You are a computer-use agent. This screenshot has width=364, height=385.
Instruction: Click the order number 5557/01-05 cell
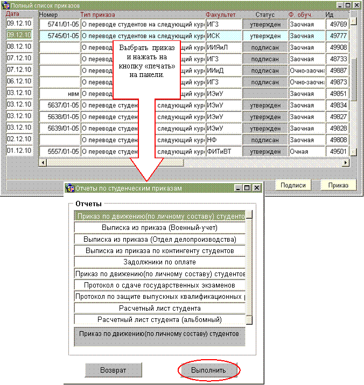(60, 151)
